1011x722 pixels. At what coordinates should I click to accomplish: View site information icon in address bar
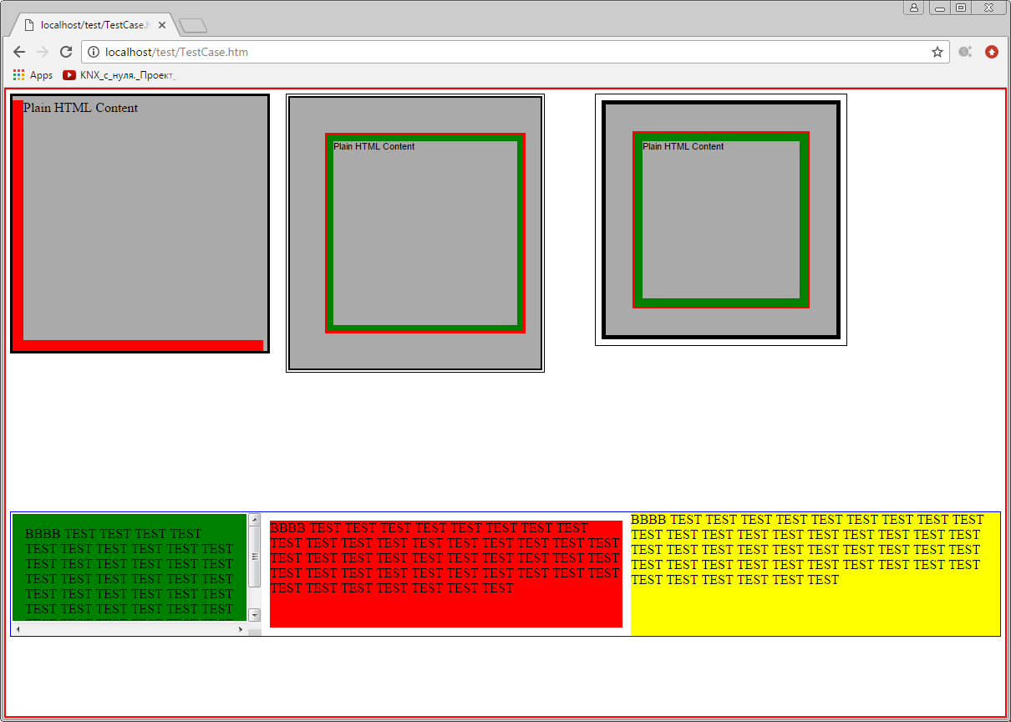point(93,52)
